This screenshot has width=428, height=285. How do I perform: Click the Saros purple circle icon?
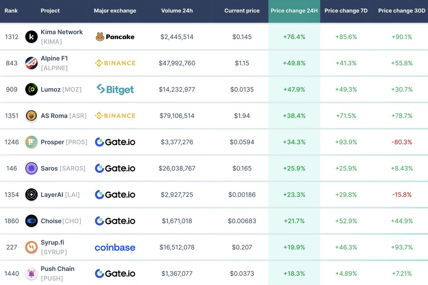(31, 168)
